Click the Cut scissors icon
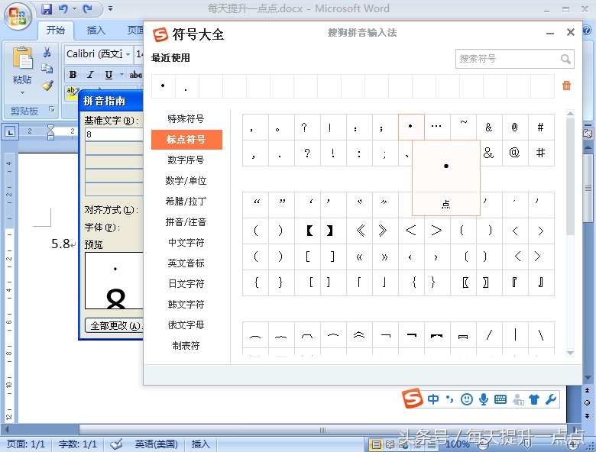 47,52
